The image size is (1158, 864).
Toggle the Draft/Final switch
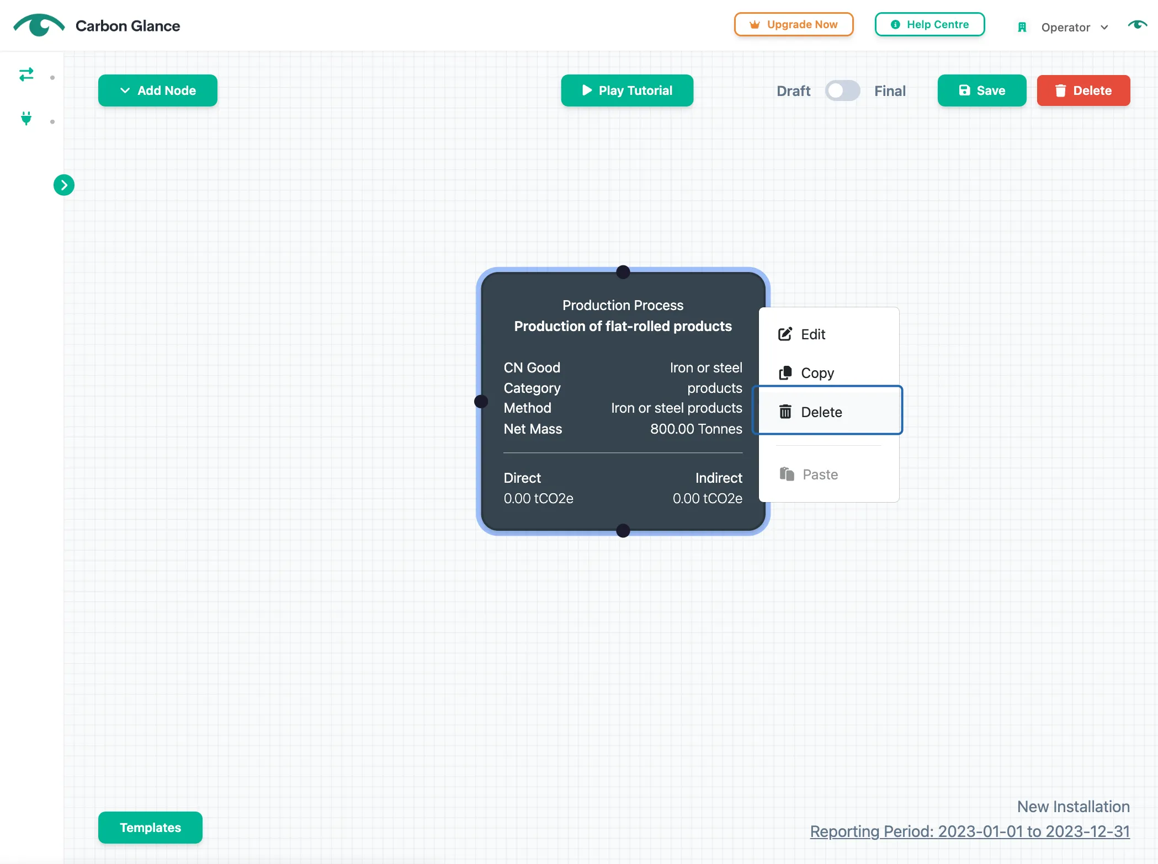coord(842,90)
